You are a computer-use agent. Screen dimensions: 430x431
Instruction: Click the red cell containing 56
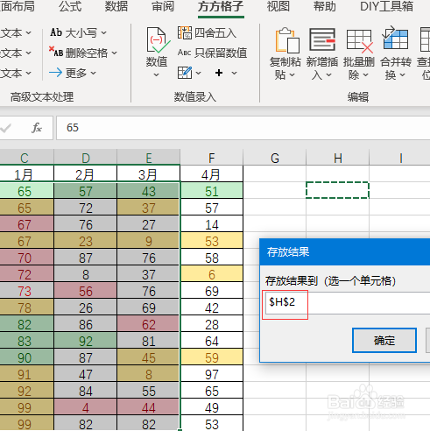(86, 291)
